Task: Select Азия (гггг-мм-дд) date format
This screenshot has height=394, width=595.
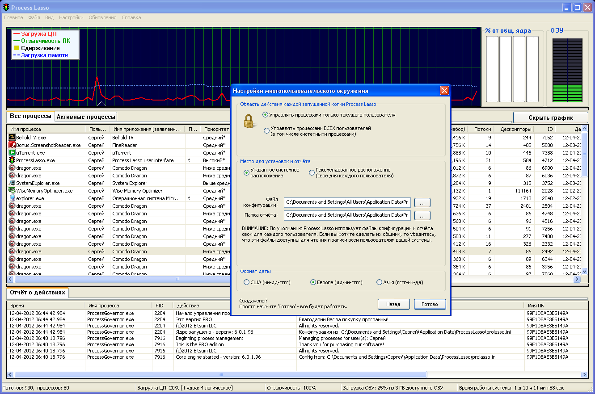Action: coord(380,282)
